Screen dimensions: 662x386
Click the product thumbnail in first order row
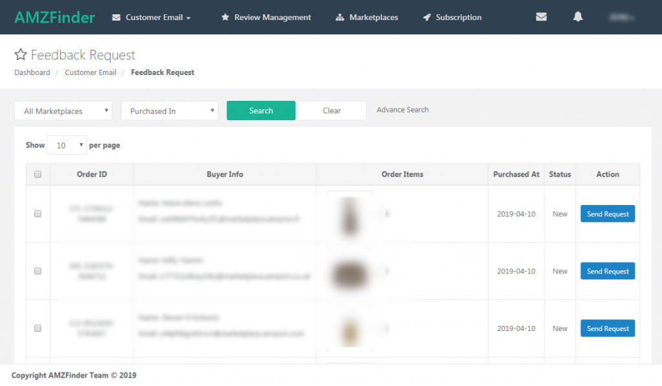tap(350, 215)
